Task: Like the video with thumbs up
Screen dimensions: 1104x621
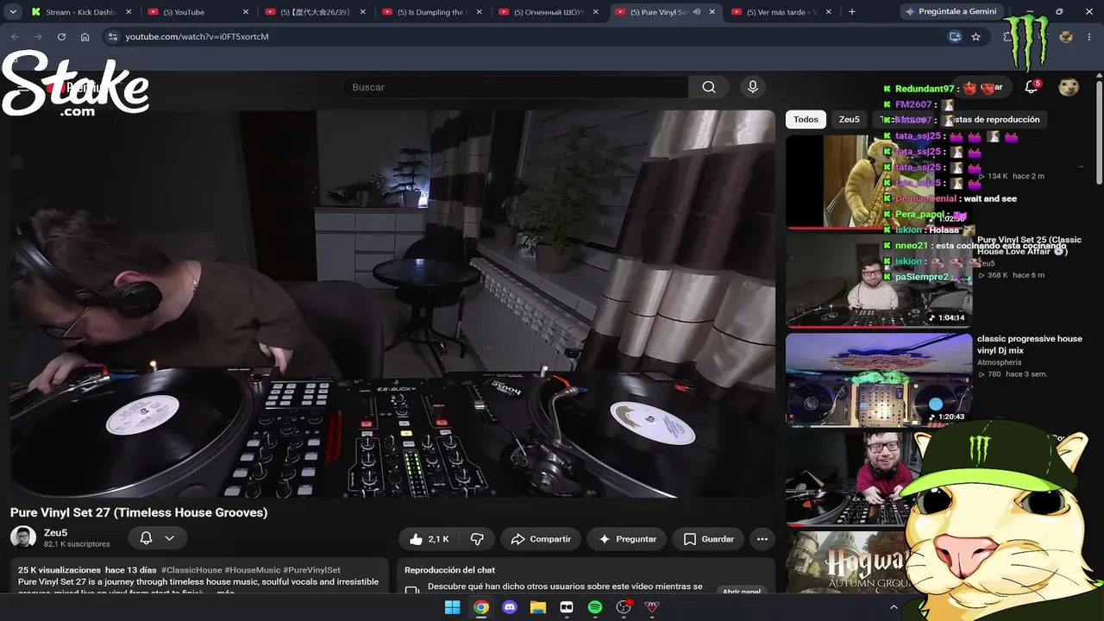Action: 429,539
